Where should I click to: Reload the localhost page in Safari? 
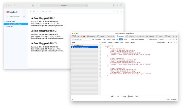click(x=87, y=6)
